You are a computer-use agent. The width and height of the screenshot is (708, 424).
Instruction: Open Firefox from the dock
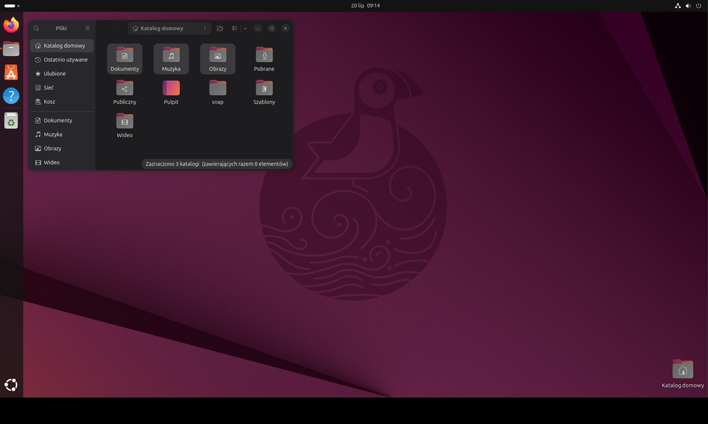coord(11,25)
